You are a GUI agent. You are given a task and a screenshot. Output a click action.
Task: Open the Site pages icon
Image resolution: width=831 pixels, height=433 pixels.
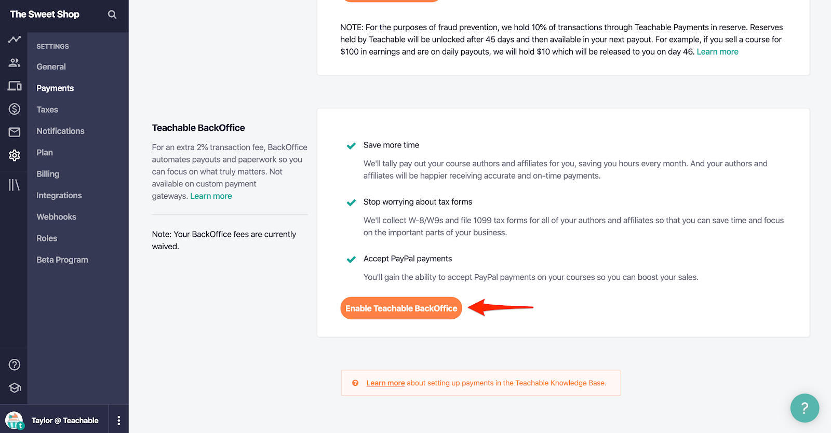(x=14, y=86)
